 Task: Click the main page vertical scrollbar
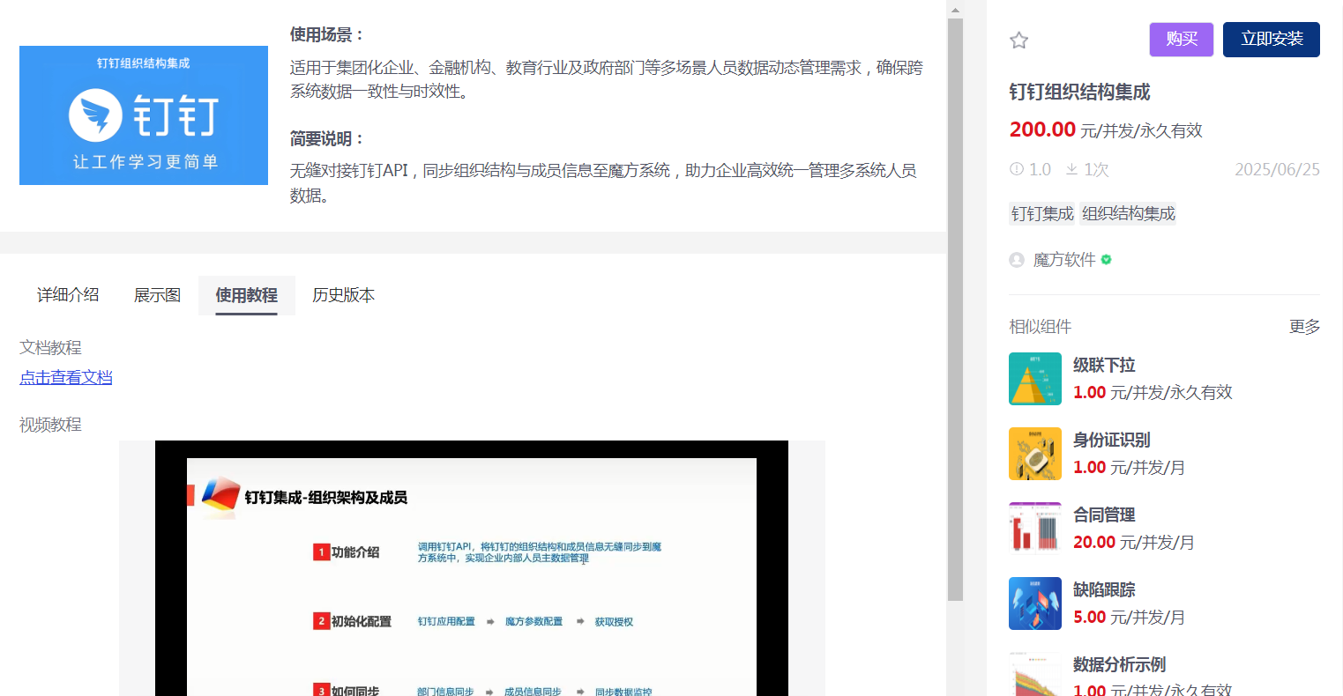pos(955,308)
